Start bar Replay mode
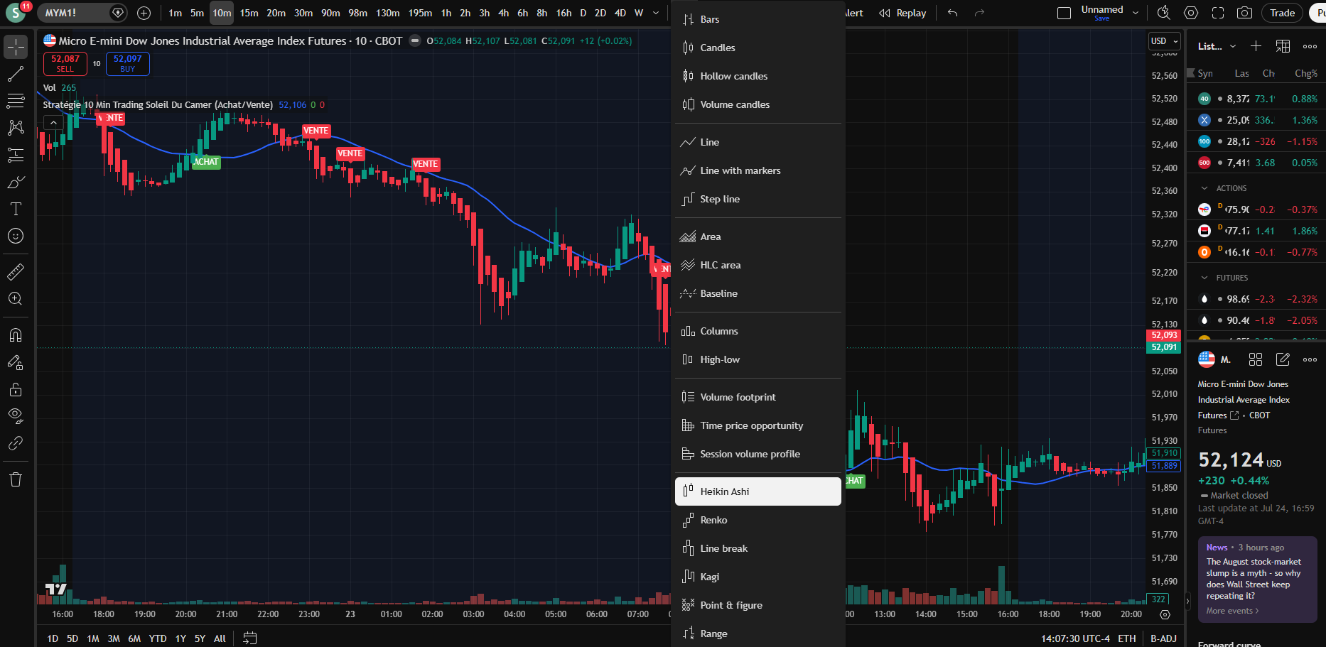 click(x=902, y=13)
